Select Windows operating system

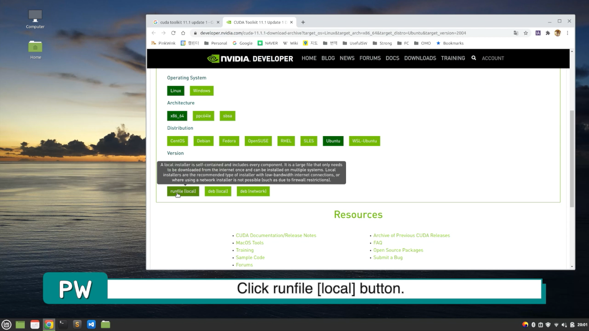point(202,91)
